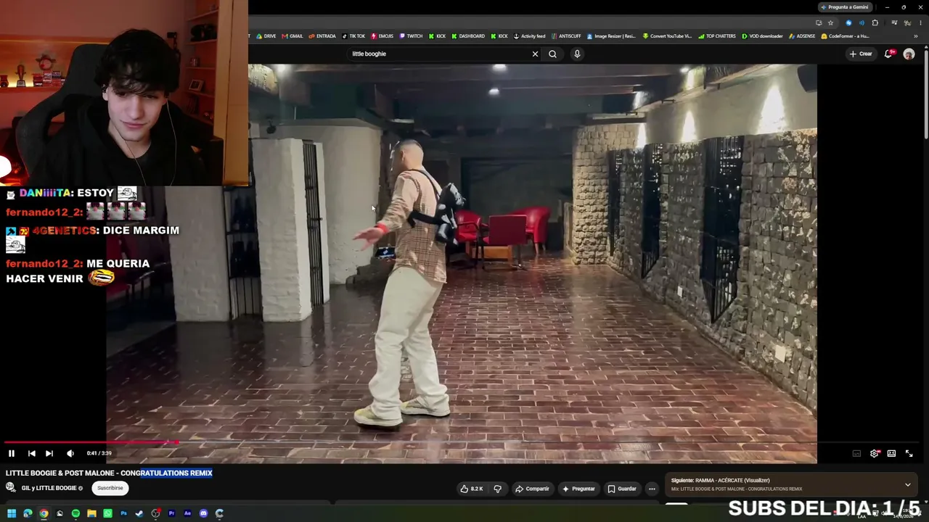The width and height of the screenshot is (929, 522).
Task: Click the channel avatar next to GIL y LITTLE BOOGIE
Action: (11, 488)
